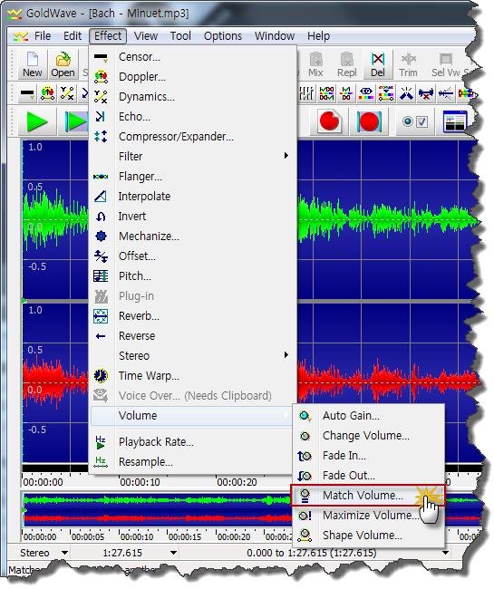The width and height of the screenshot is (494, 589).
Task: Click the Censor icon in effects toolbar
Action: pyautogui.click(x=27, y=93)
